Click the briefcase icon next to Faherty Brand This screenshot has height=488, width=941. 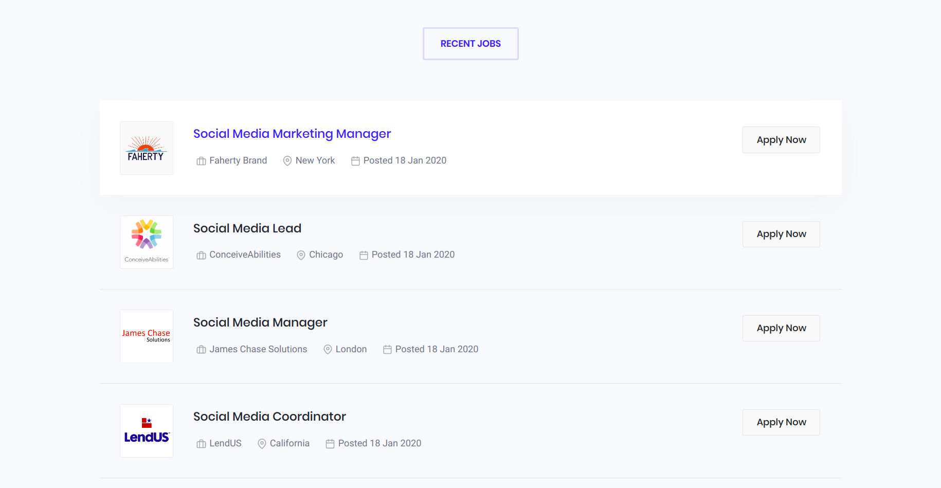pos(201,160)
